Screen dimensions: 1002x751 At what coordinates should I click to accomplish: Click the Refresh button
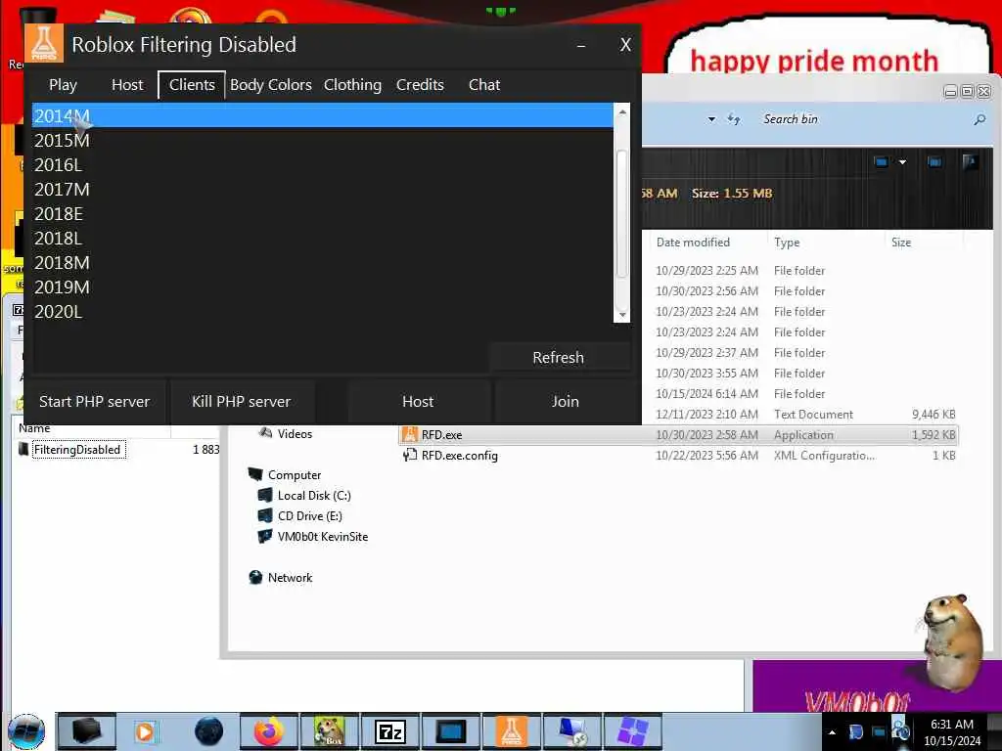(x=559, y=357)
